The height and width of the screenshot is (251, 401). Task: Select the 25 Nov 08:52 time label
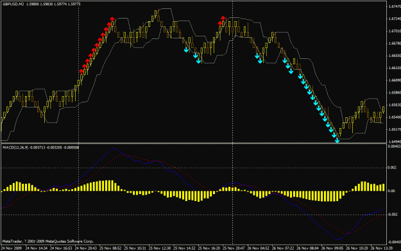110,248
